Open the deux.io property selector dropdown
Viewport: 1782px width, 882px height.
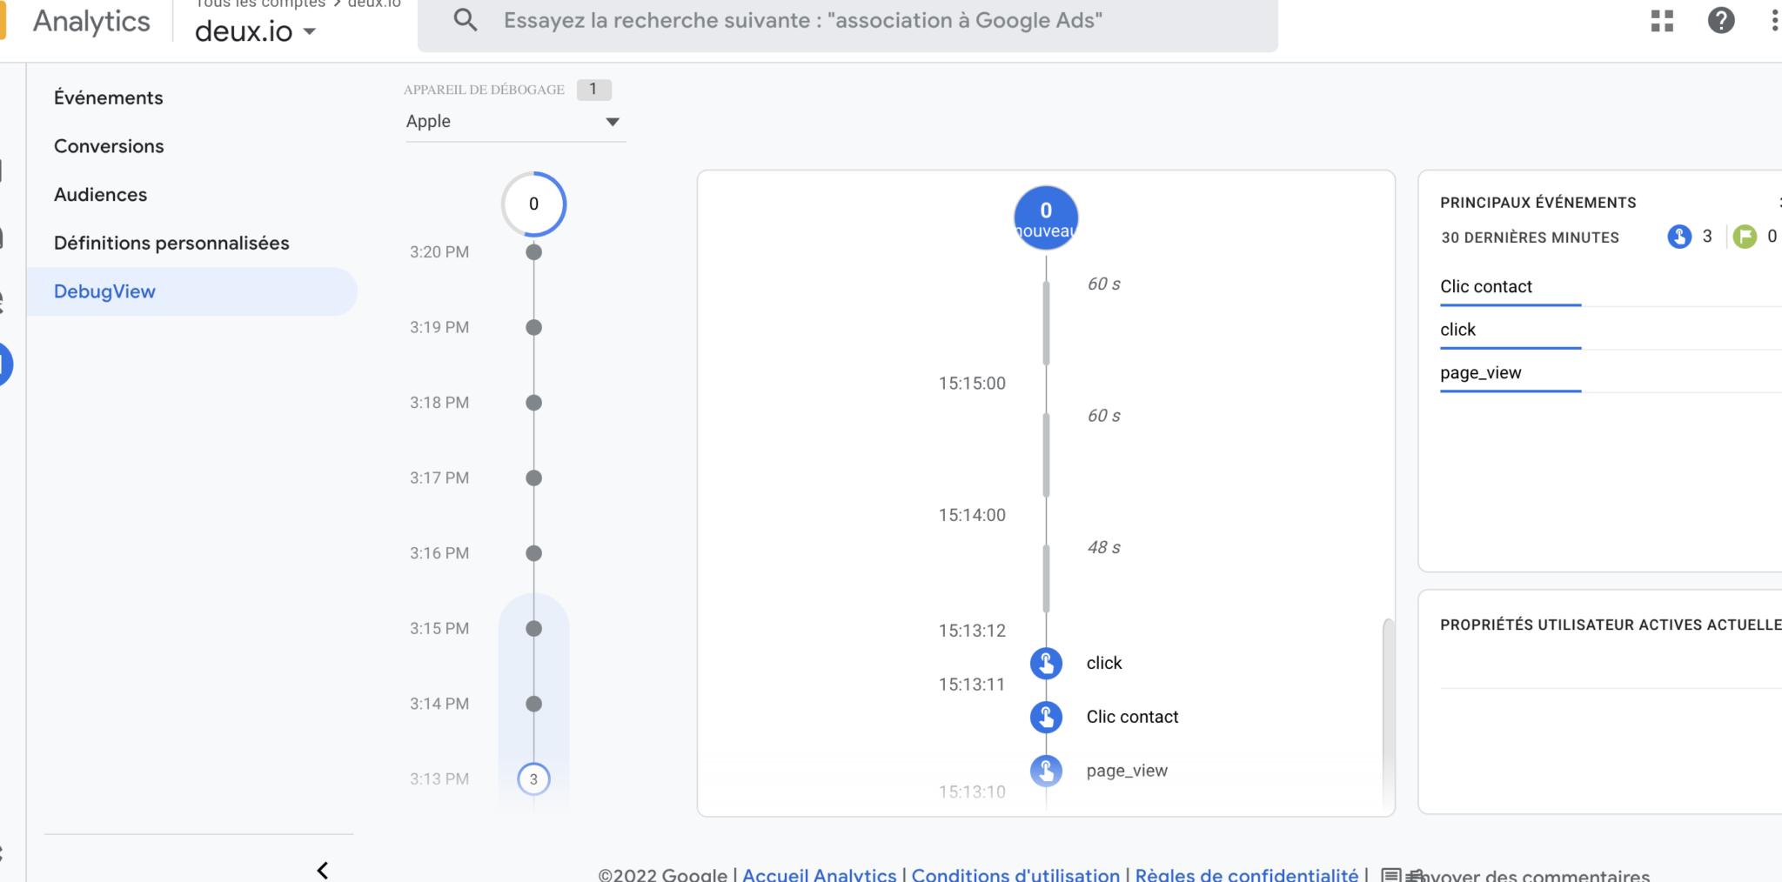pos(255,31)
